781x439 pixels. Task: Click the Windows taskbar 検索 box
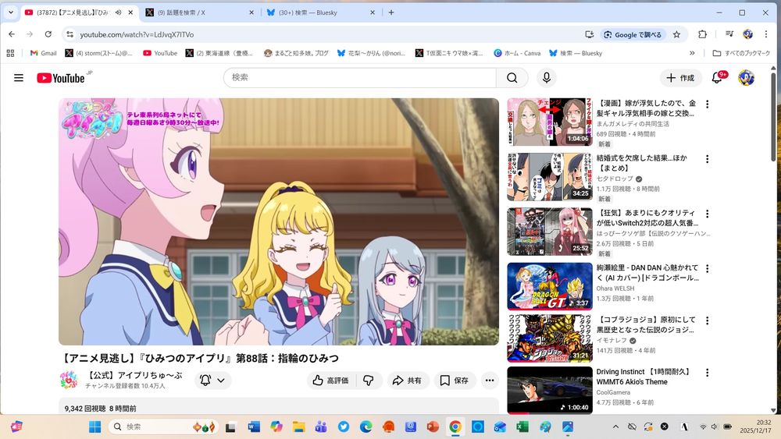pos(163,427)
